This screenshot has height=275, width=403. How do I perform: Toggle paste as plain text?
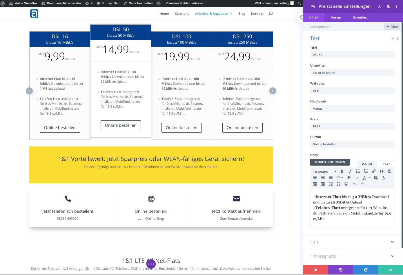click(x=376, y=178)
